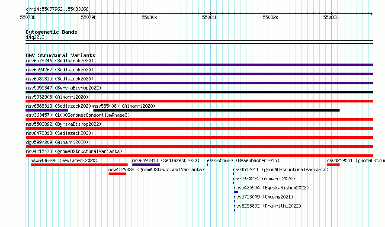Select the red bar under esv3634570
The height and width of the screenshot is (227, 385).
199,119
